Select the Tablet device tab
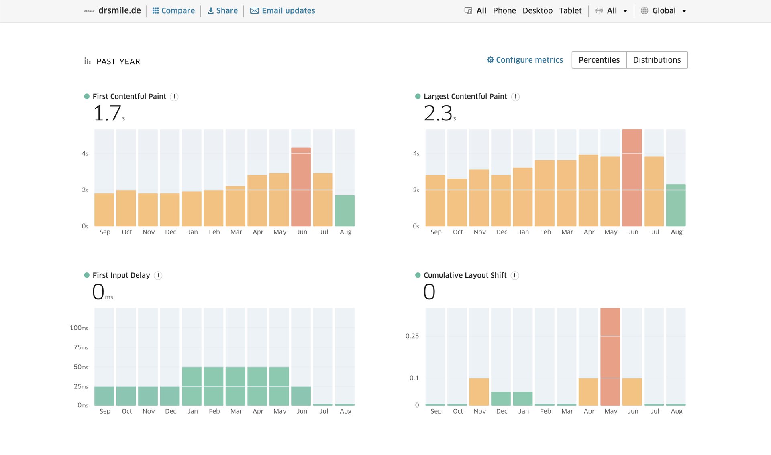771x455 pixels. pyautogui.click(x=570, y=11)
